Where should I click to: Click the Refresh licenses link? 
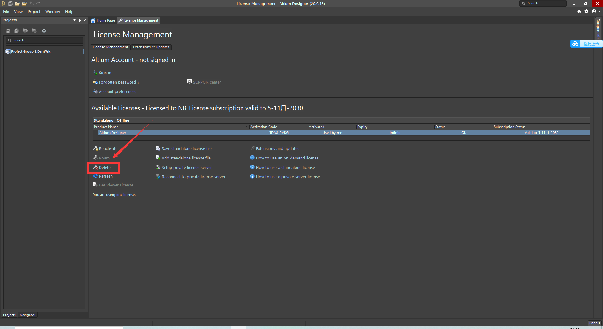tap(103, 176)
